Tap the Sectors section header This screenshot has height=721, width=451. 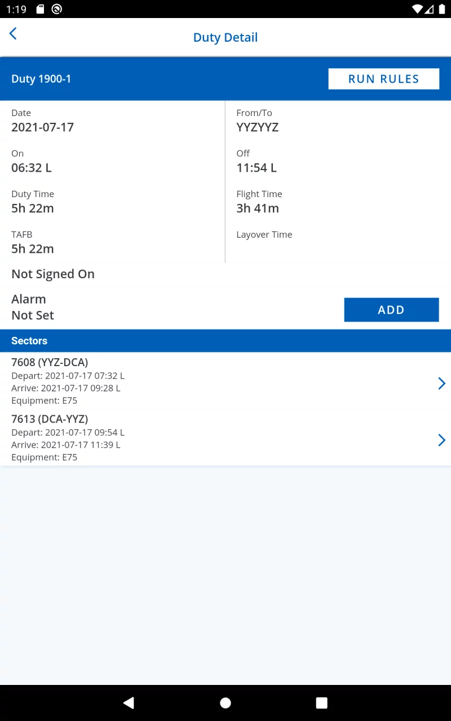point(29,341)
